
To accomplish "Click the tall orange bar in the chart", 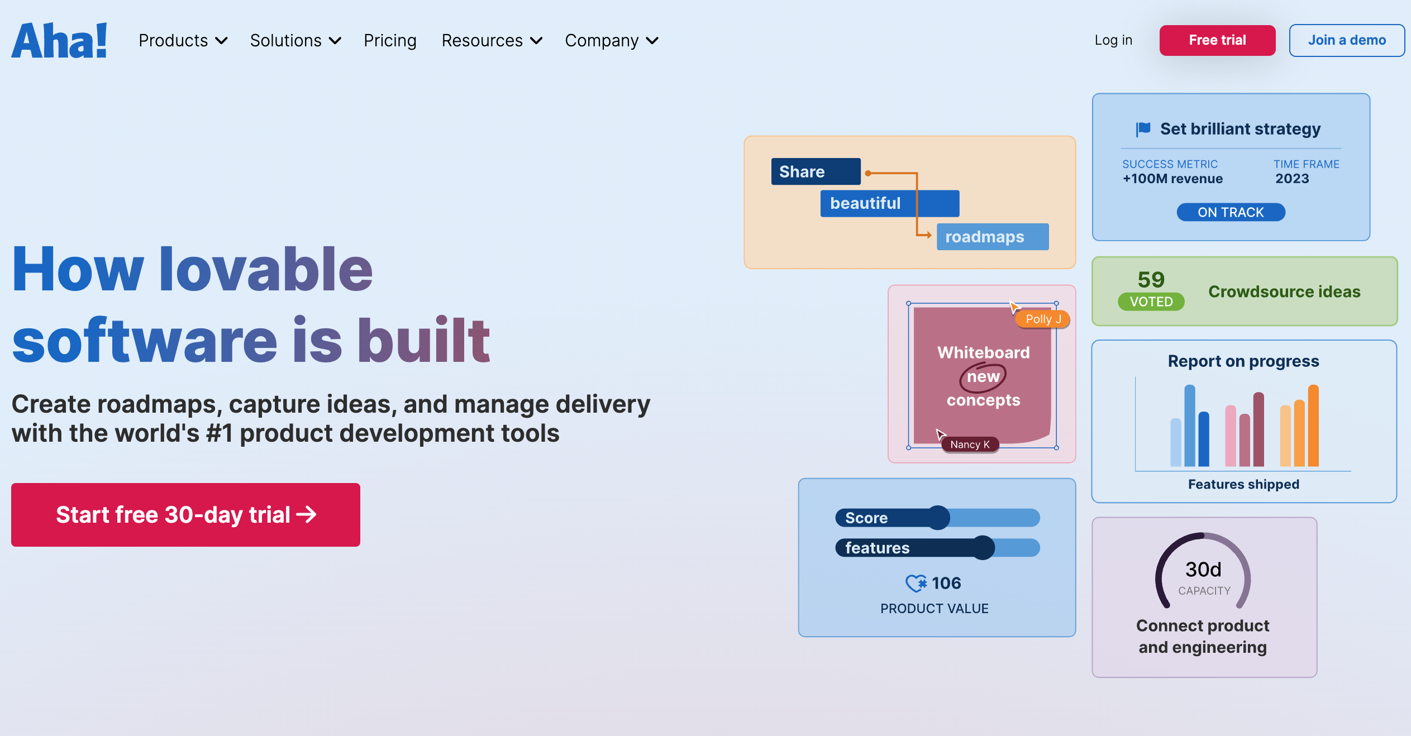I will (1313, 426).
